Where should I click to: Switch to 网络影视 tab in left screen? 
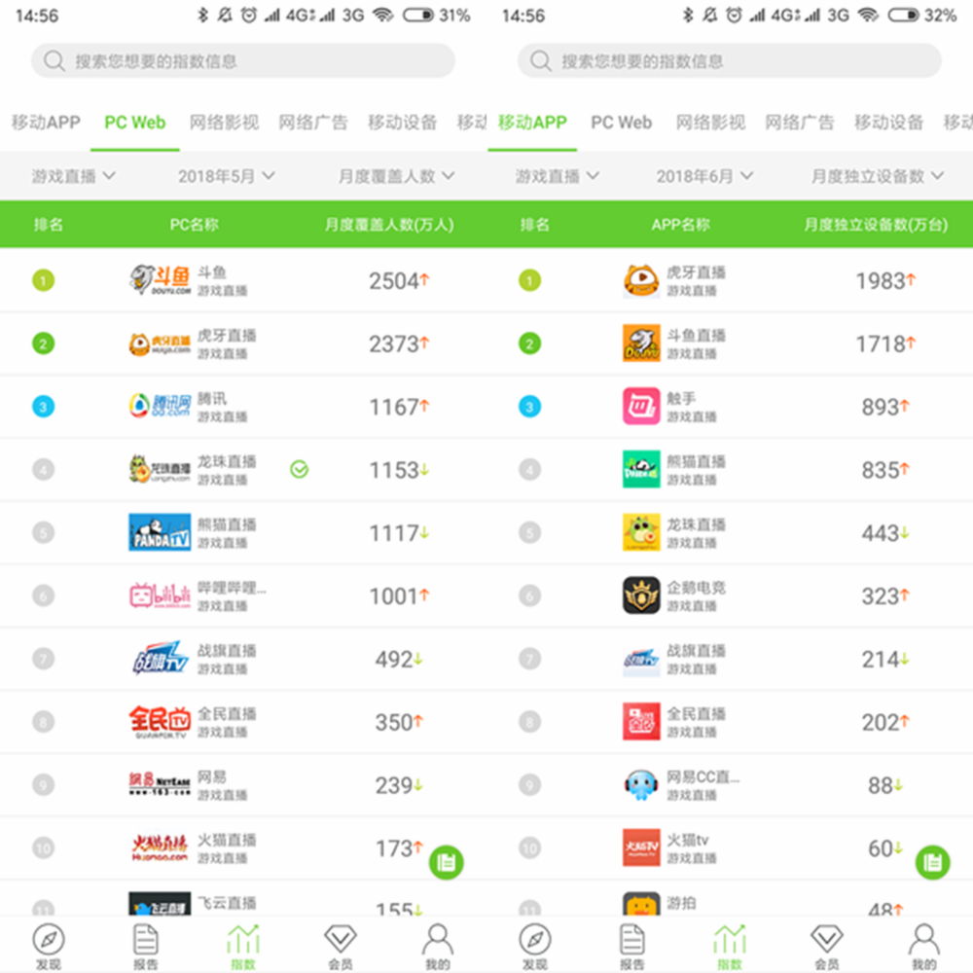tap(224, 123)
